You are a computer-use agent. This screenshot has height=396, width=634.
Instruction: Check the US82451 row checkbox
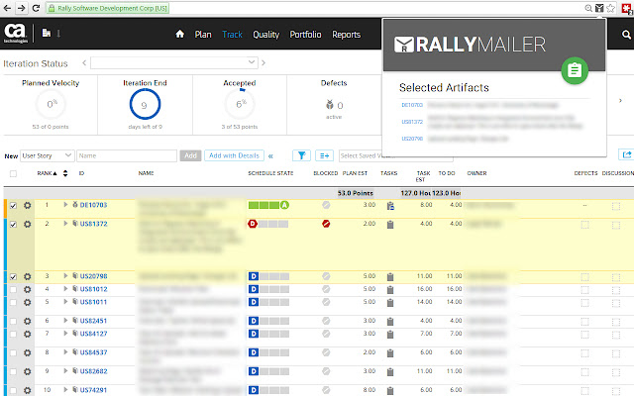[13, 321]
